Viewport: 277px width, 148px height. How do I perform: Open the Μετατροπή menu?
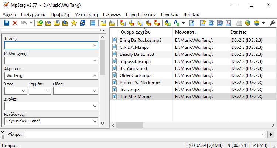point(86,14)
